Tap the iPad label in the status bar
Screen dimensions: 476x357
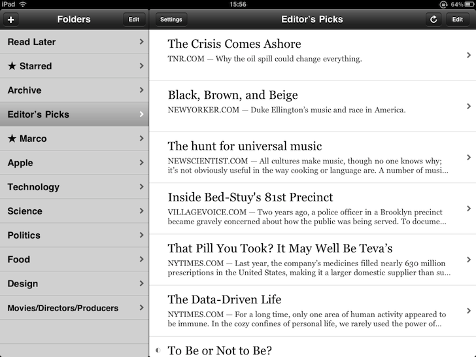click(8, 4)
